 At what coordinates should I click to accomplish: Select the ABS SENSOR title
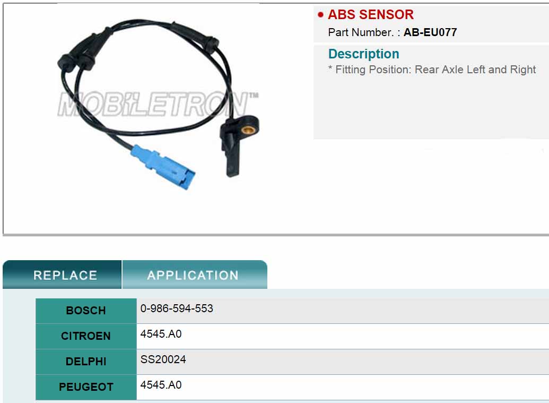pos(371,15)
